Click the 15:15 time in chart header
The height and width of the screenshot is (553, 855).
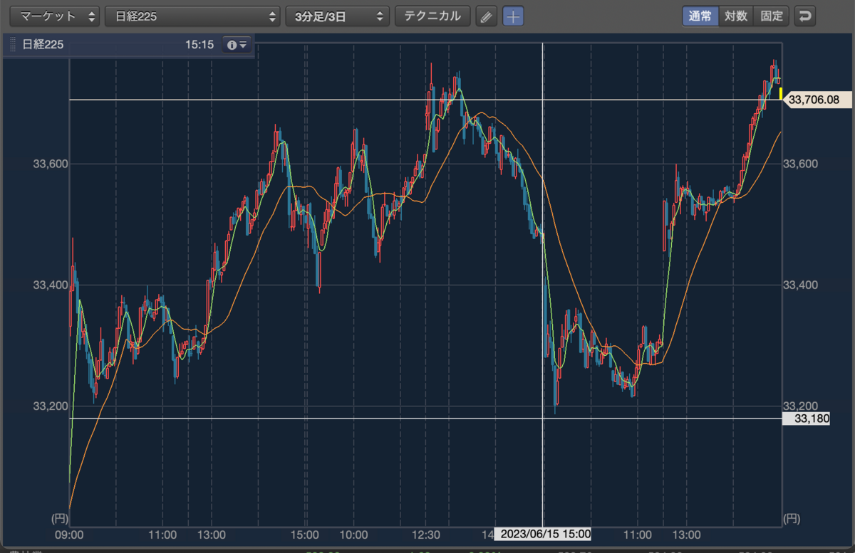tap(199, 45)
